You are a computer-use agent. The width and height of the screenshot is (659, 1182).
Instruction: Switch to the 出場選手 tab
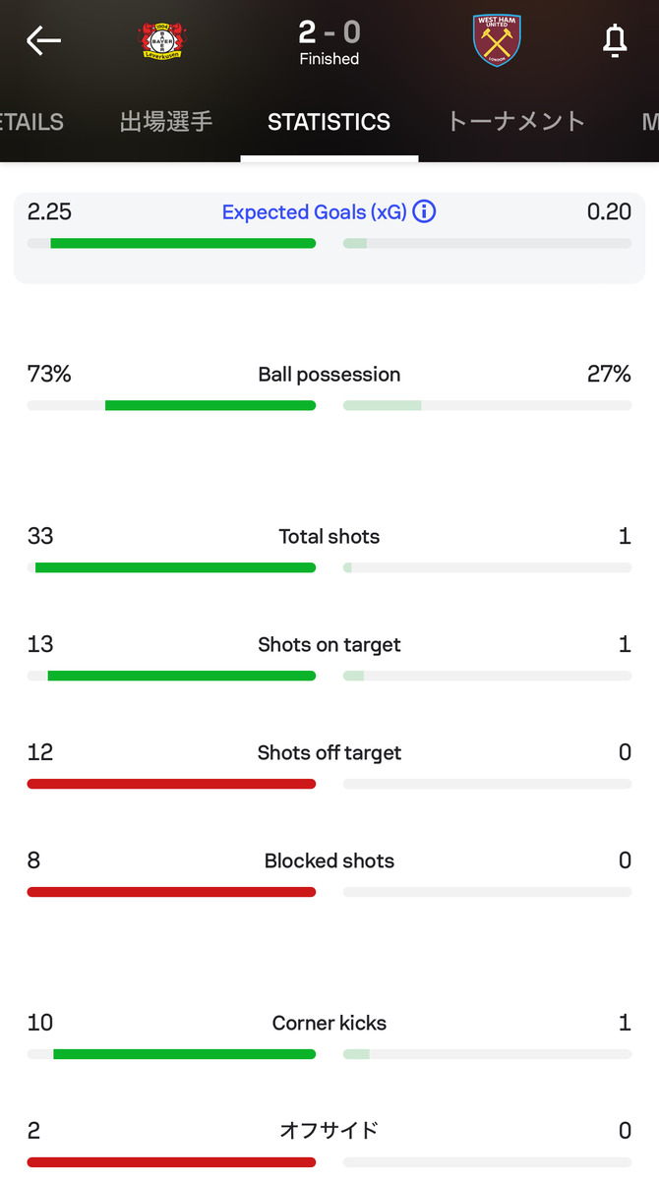coord(166,122)
